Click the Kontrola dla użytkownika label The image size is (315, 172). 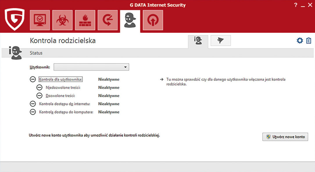tap(61, 79)
